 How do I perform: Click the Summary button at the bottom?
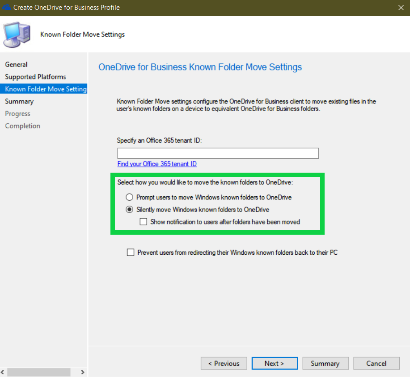click(325, 364)
